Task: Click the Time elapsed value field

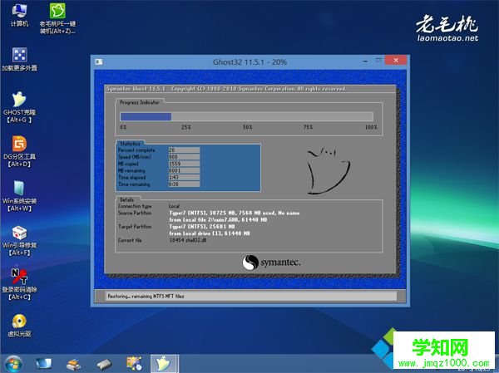Action: [x=184, y=177]
